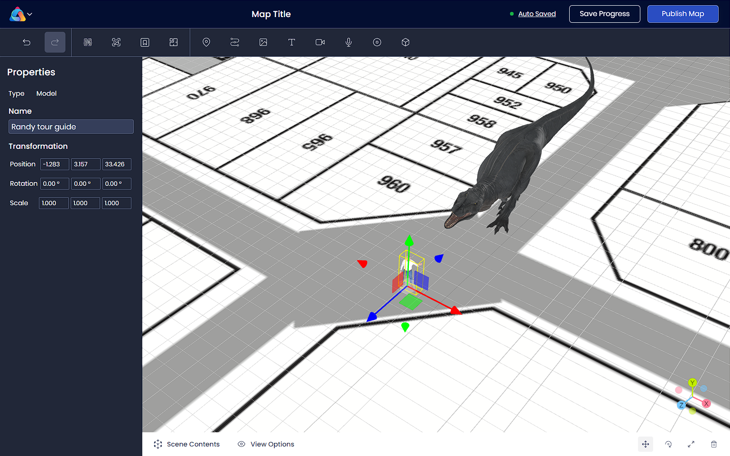The image size is (730, 456).
Task: Open the app logo dropdown menu
Action: click(21, 14)
